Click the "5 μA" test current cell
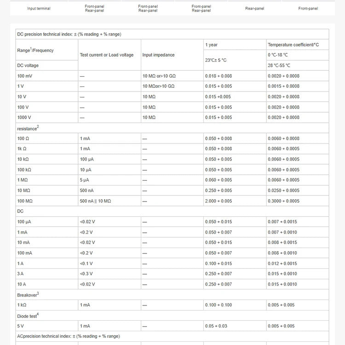 [x=85, y=180]
